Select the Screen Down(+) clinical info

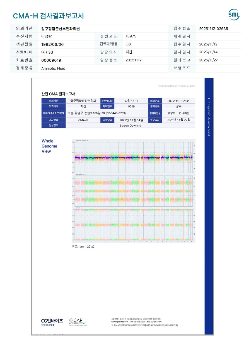click(x=130, y=126)
